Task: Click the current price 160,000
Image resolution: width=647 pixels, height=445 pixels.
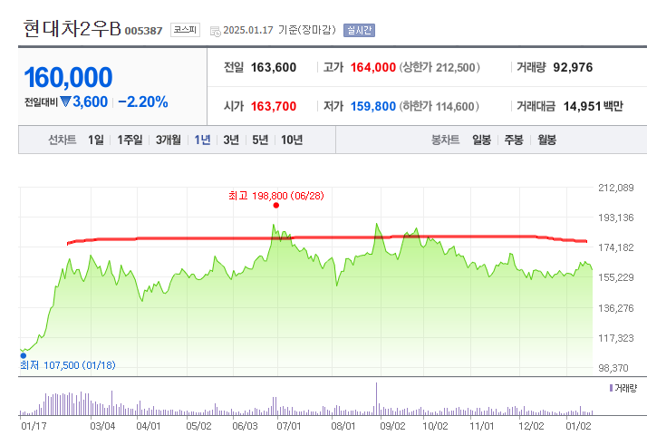Action: 68,78
